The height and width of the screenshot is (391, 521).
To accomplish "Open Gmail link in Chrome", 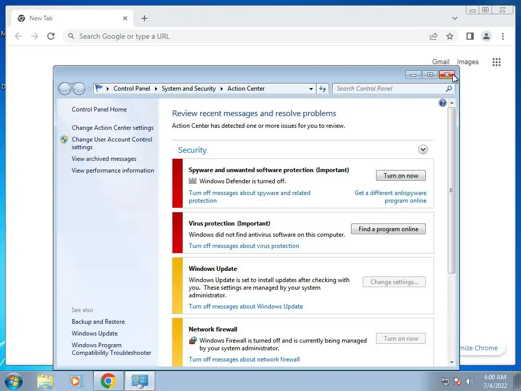I will pos(440,62).
